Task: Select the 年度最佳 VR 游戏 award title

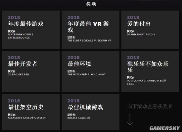Action: tap(88, 27)
